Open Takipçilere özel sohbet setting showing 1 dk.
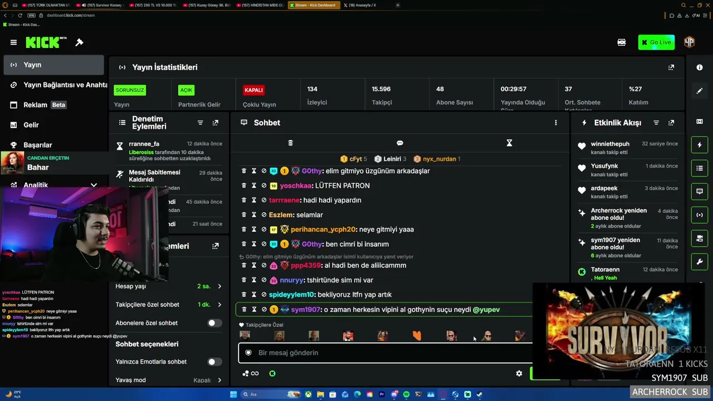The image size is (713, 401). click(x=168, y=305)
